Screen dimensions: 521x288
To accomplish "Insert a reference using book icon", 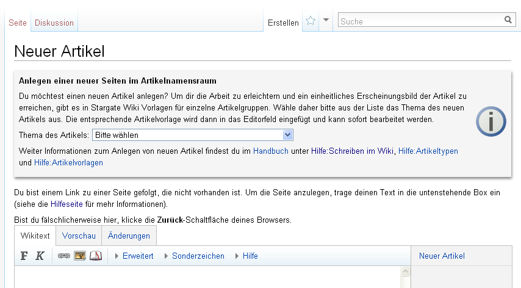I will [95, 256].
